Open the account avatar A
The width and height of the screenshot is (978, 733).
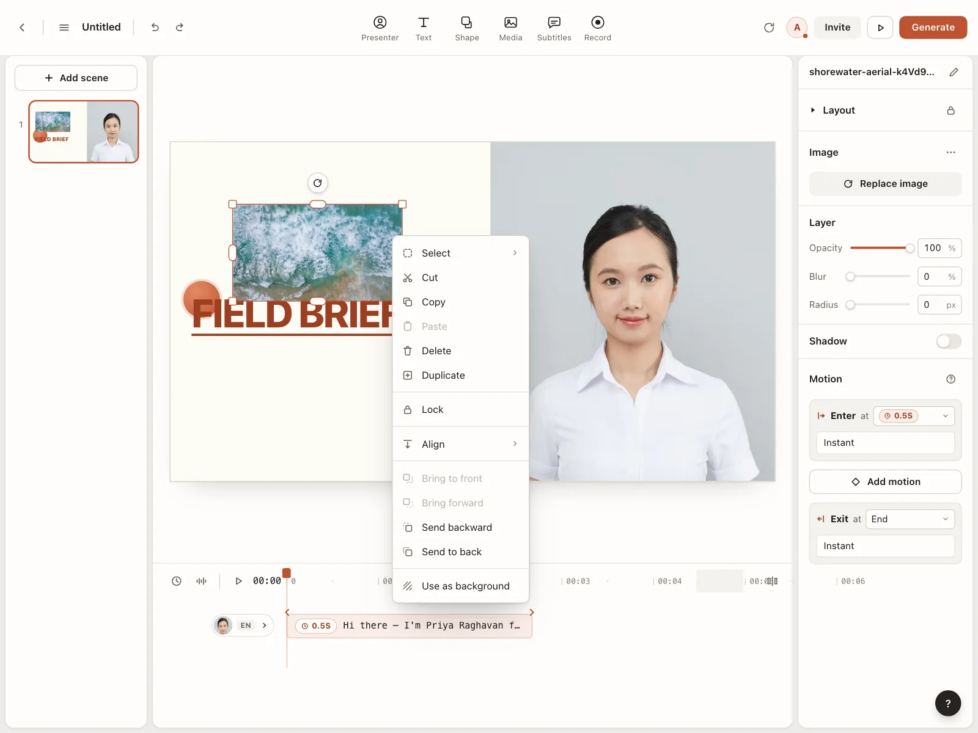coord(797,27)
